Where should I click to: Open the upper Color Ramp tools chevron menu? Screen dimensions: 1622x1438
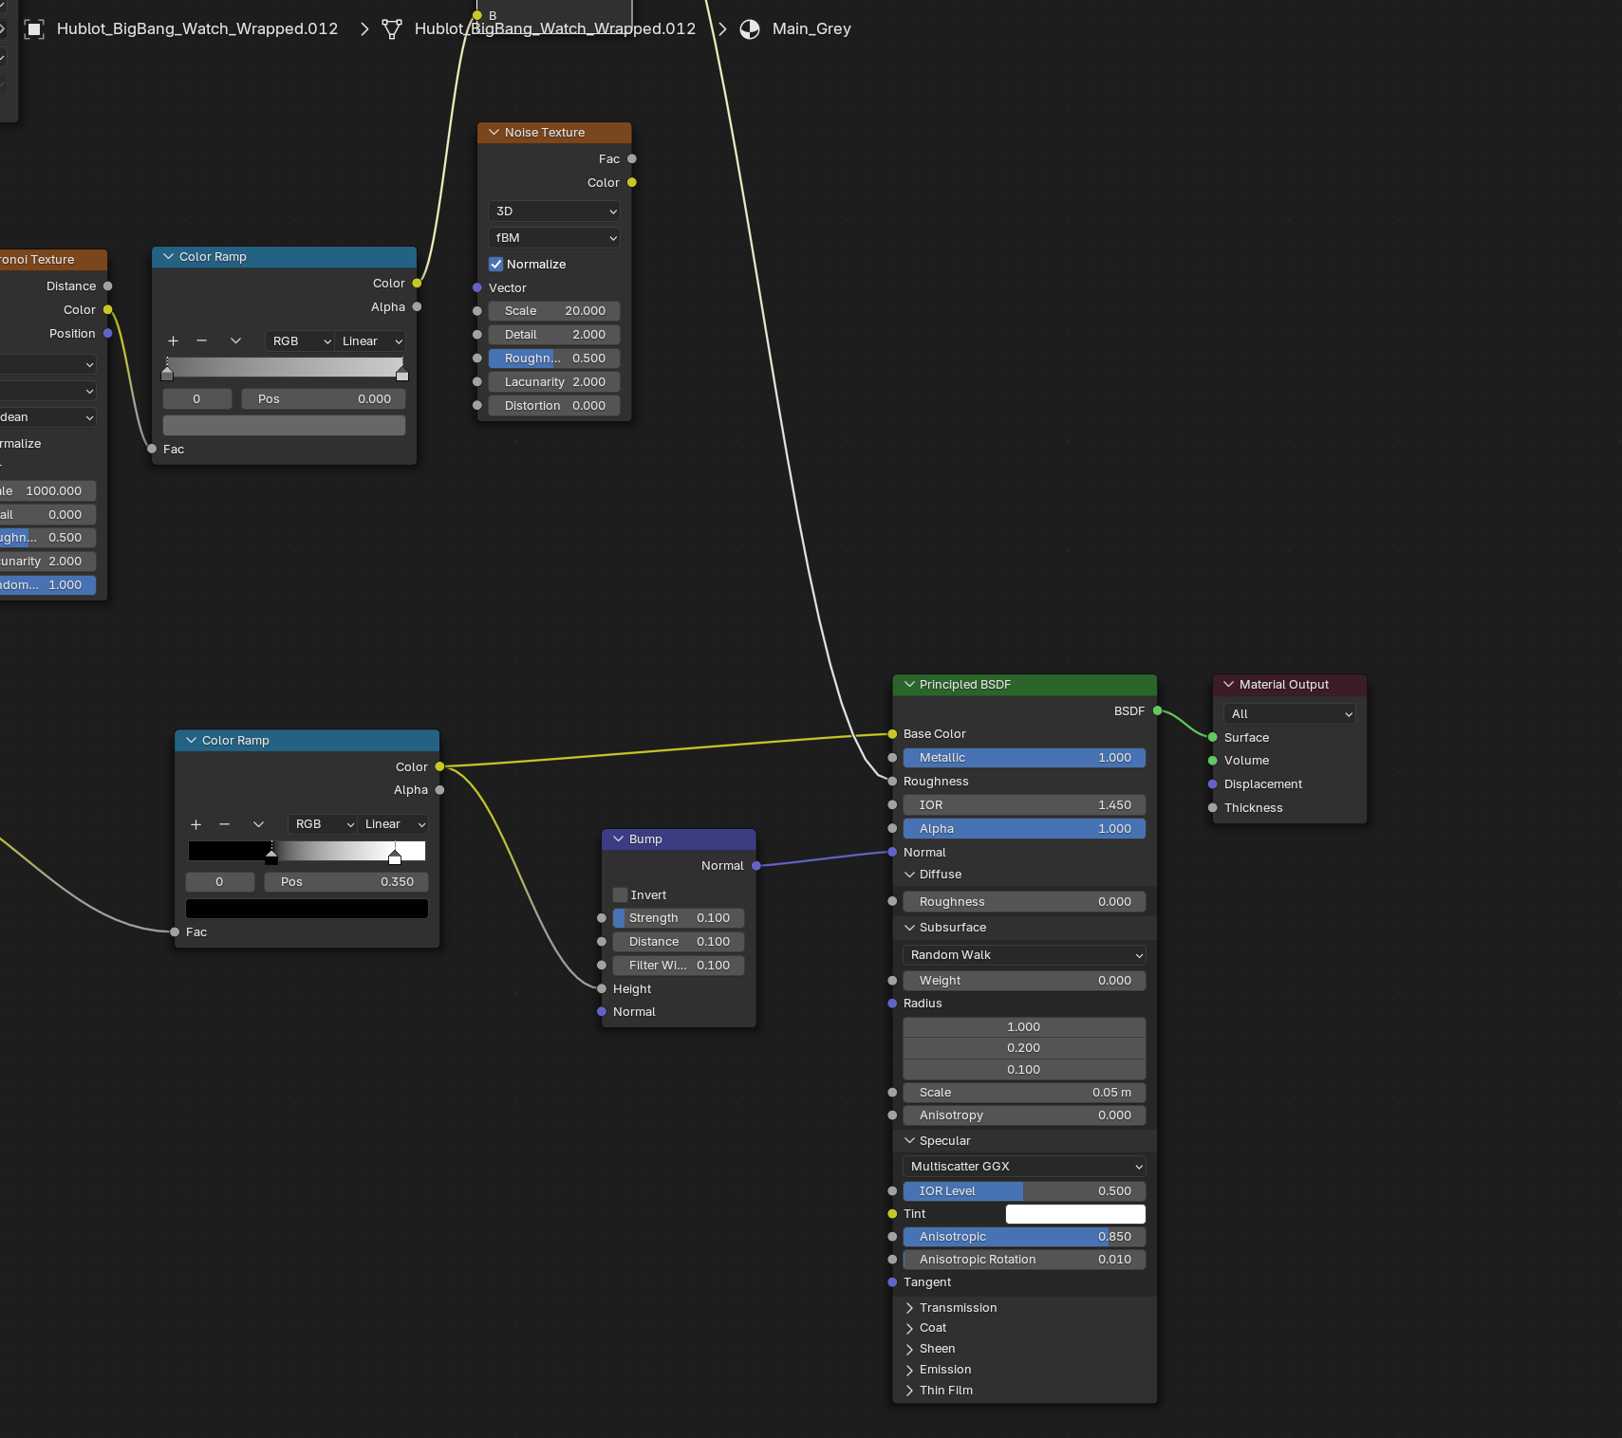(235, 341)
